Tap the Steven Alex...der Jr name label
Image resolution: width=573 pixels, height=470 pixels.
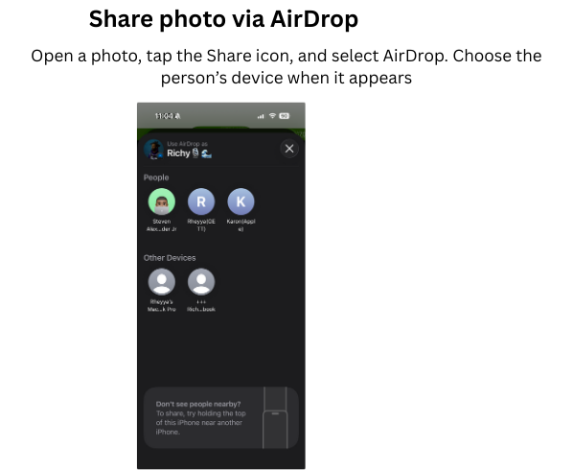click(162, 225)
